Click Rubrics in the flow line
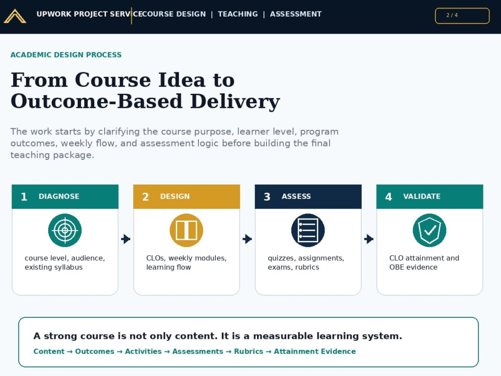 [x=248, y=351]
